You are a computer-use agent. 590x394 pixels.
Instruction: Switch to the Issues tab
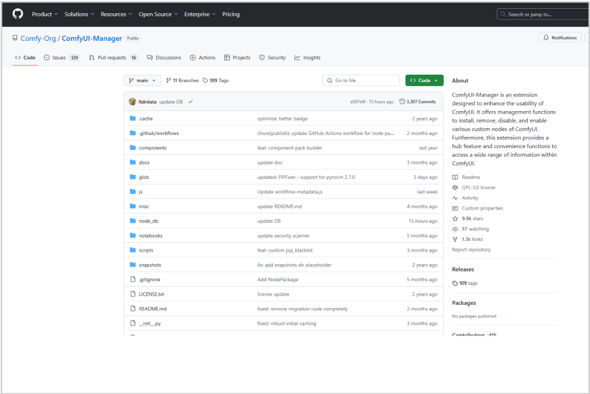[62, 58]
